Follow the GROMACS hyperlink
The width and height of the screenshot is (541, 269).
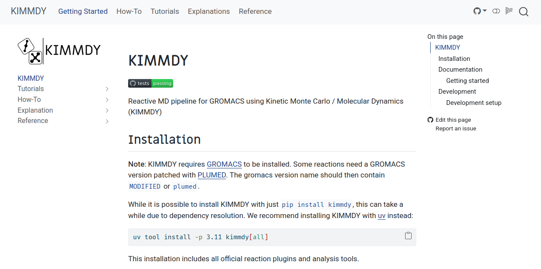coord(224,164)
